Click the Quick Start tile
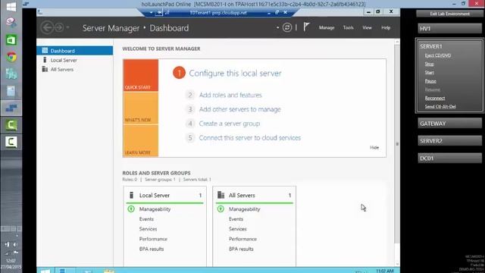485x273 pixels. [141, 75]
